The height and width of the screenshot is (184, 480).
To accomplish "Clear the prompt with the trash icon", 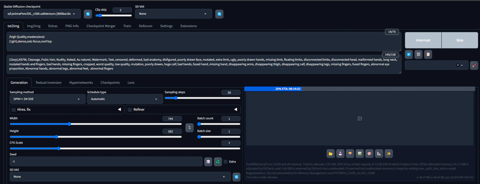I will tap(418, 54).
